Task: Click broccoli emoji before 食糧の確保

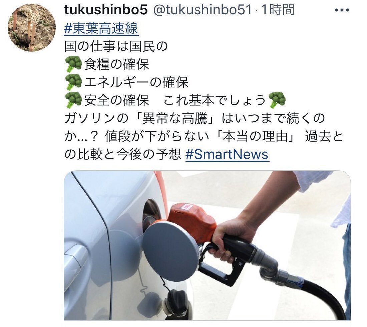Action: [x=73, y=64]
